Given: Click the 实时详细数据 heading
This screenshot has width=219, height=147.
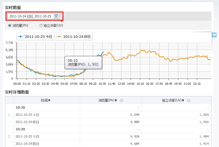Looking at the screenshot, I should click(17, 92).
